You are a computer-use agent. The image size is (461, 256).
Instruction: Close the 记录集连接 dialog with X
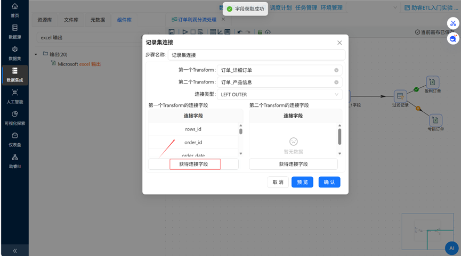click(x=339, y=43)
